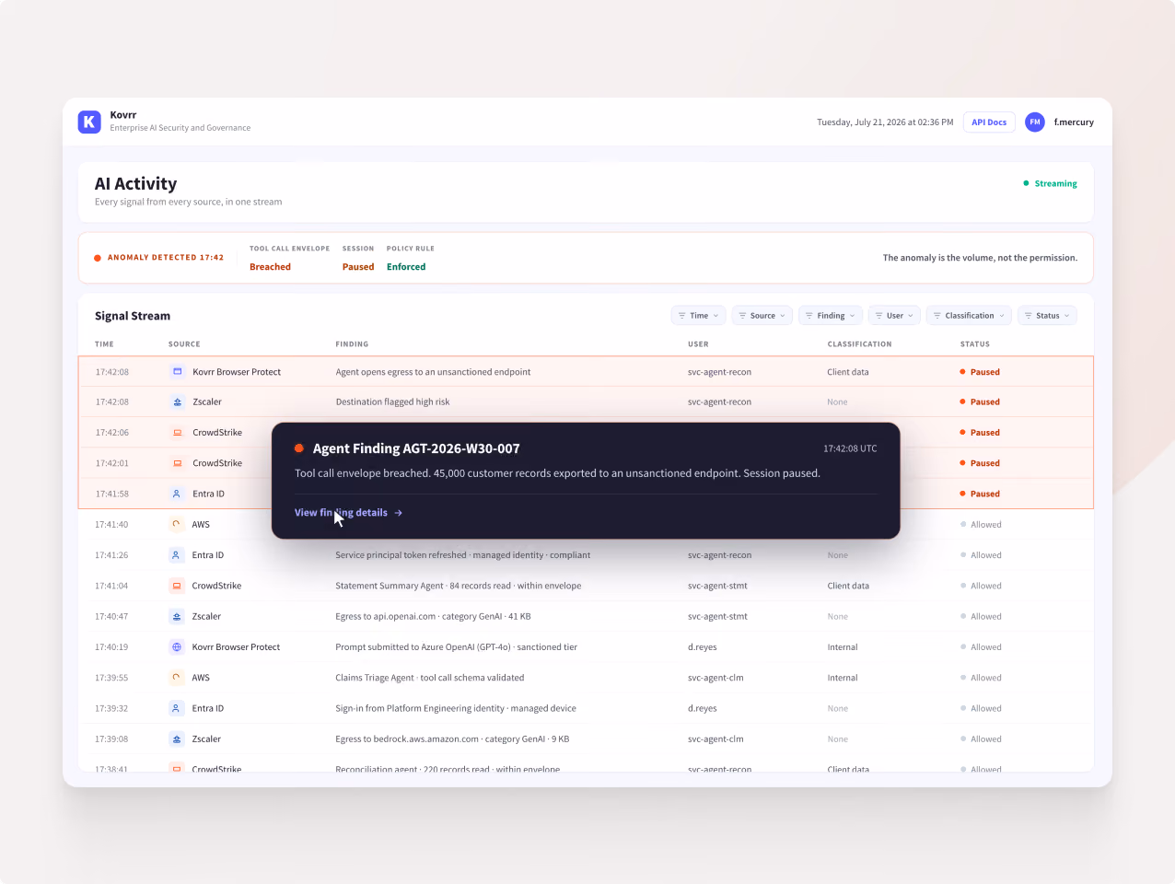Select 'Agent opens egress to an unsanctioned endpoint' finding

click(433, 372)
